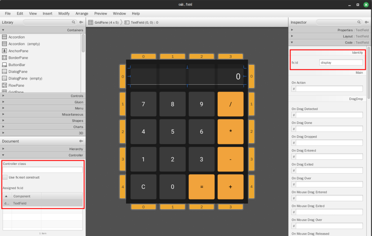Expand the Controls library section

pyautogui.click(x=43, y=96)
